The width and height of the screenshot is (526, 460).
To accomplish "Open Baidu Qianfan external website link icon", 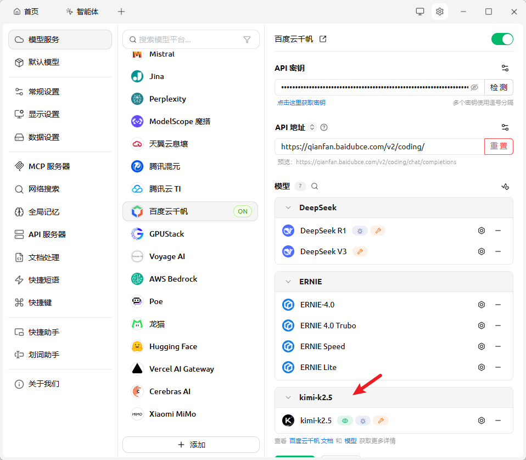I will (x=323, y=39).
